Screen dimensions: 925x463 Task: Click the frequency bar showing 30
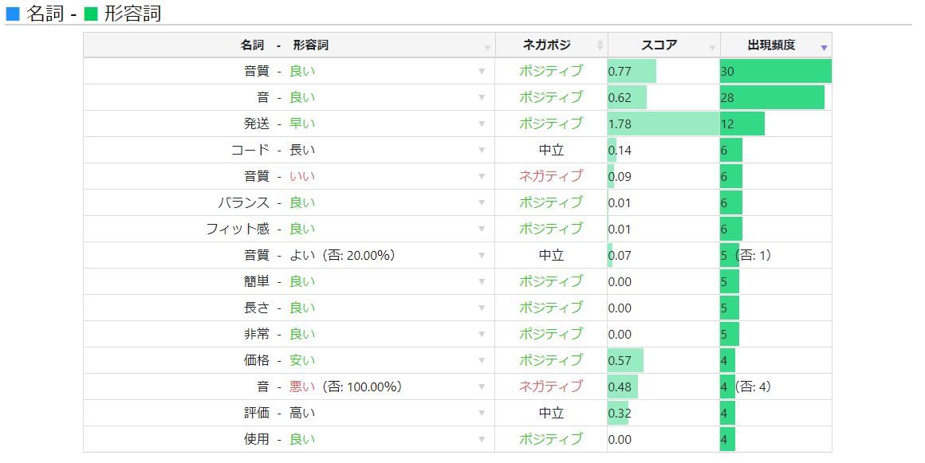pos(775,71)
